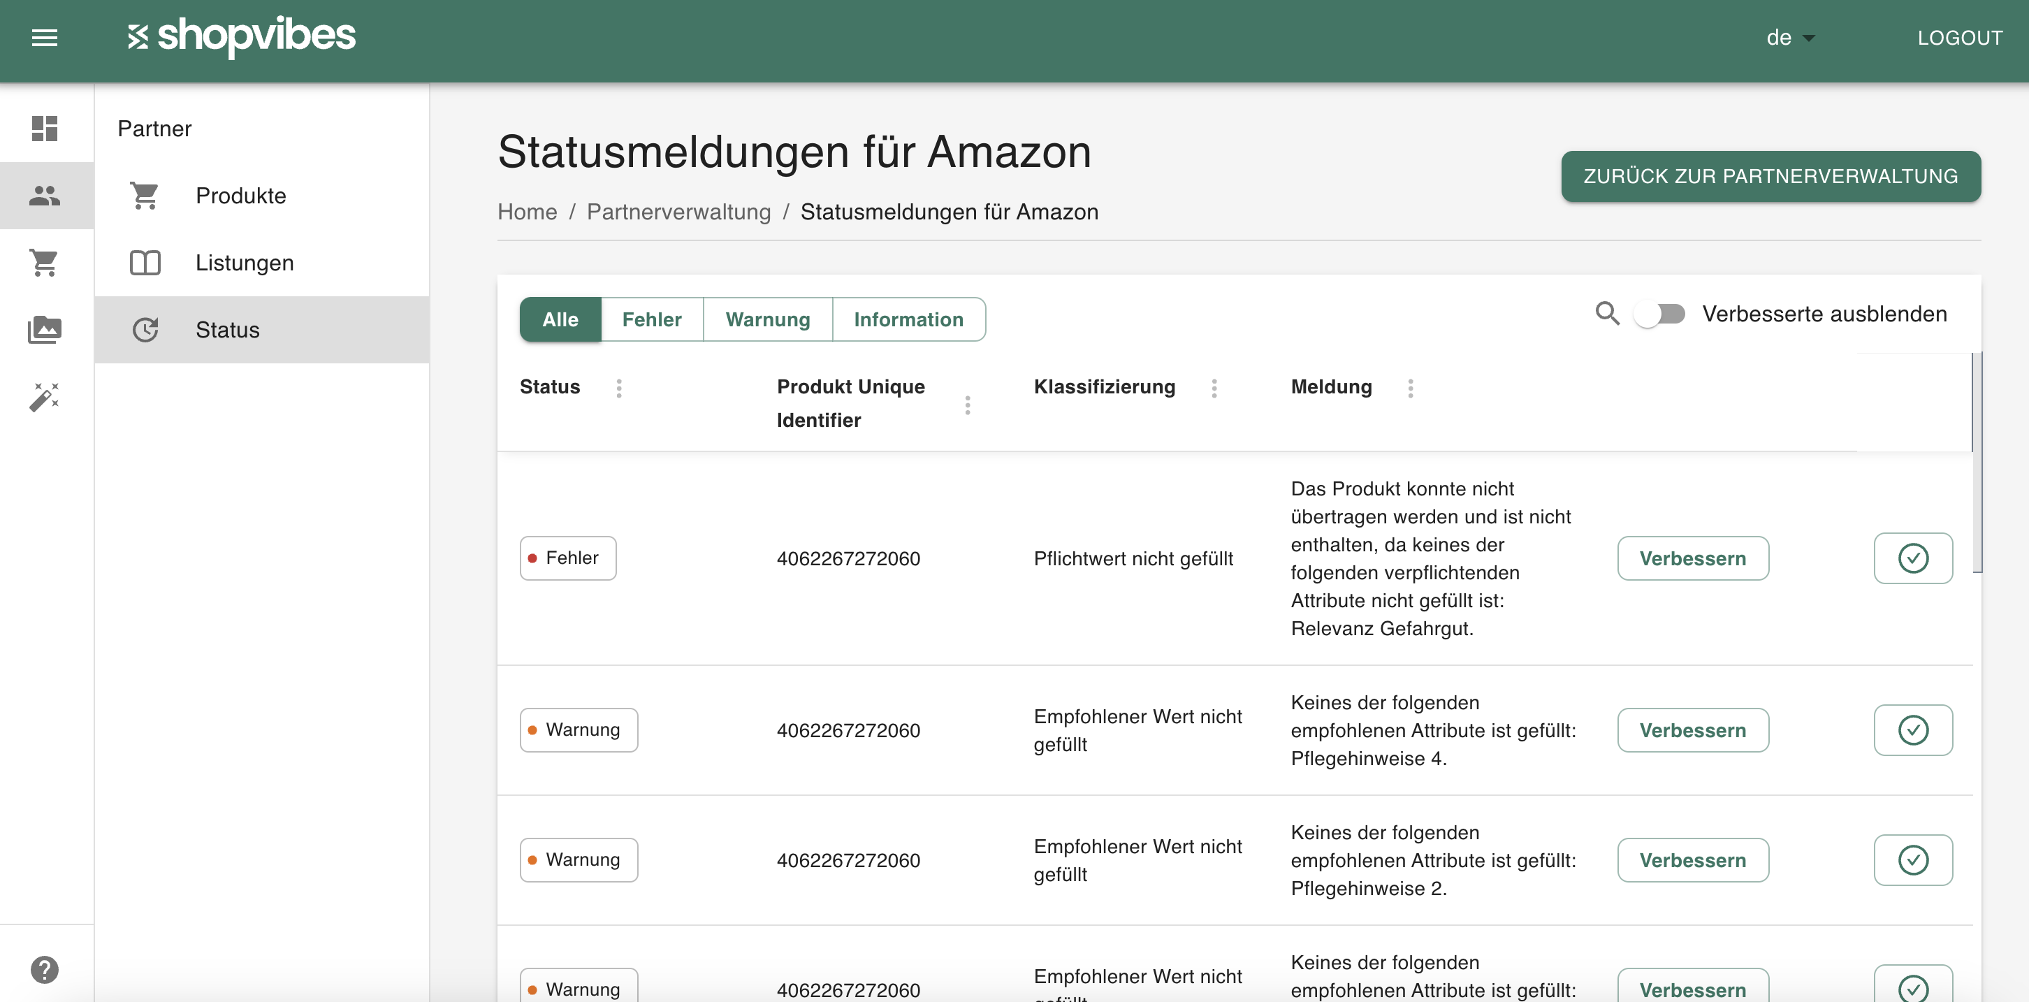Click 'Statusmeldungen für Amazon' breadcrumb text

(x=949, y=211)
